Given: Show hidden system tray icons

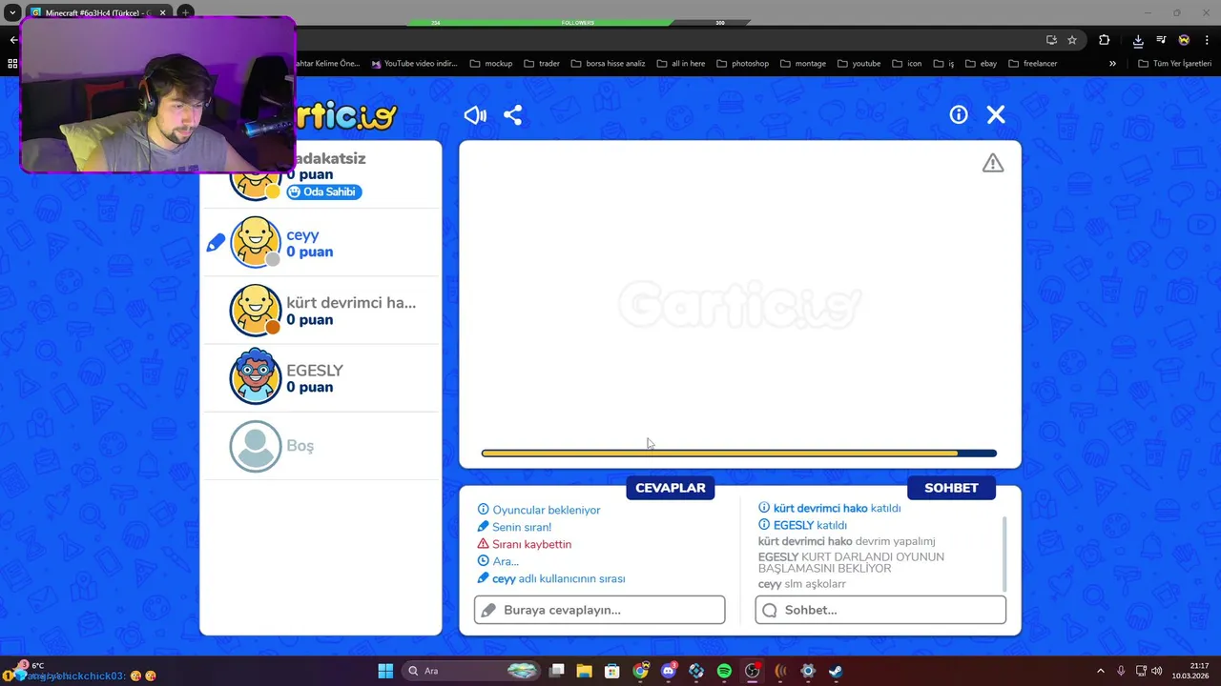Looking at the screenshot, I should [x=1100, y=671].
